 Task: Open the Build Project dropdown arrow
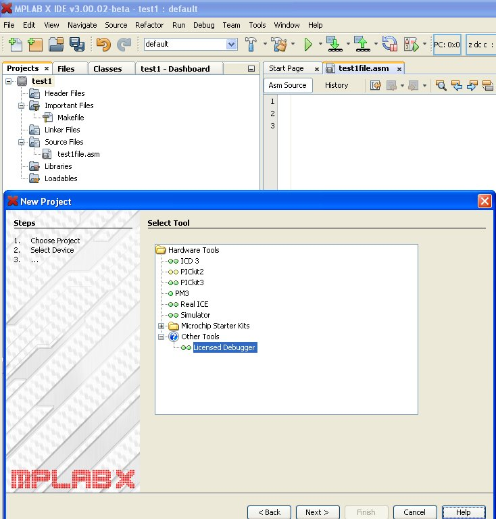click(x=265, y=44)
